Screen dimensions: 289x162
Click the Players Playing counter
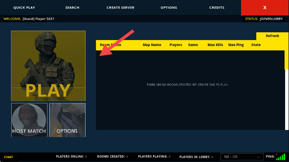pos(154,156)
